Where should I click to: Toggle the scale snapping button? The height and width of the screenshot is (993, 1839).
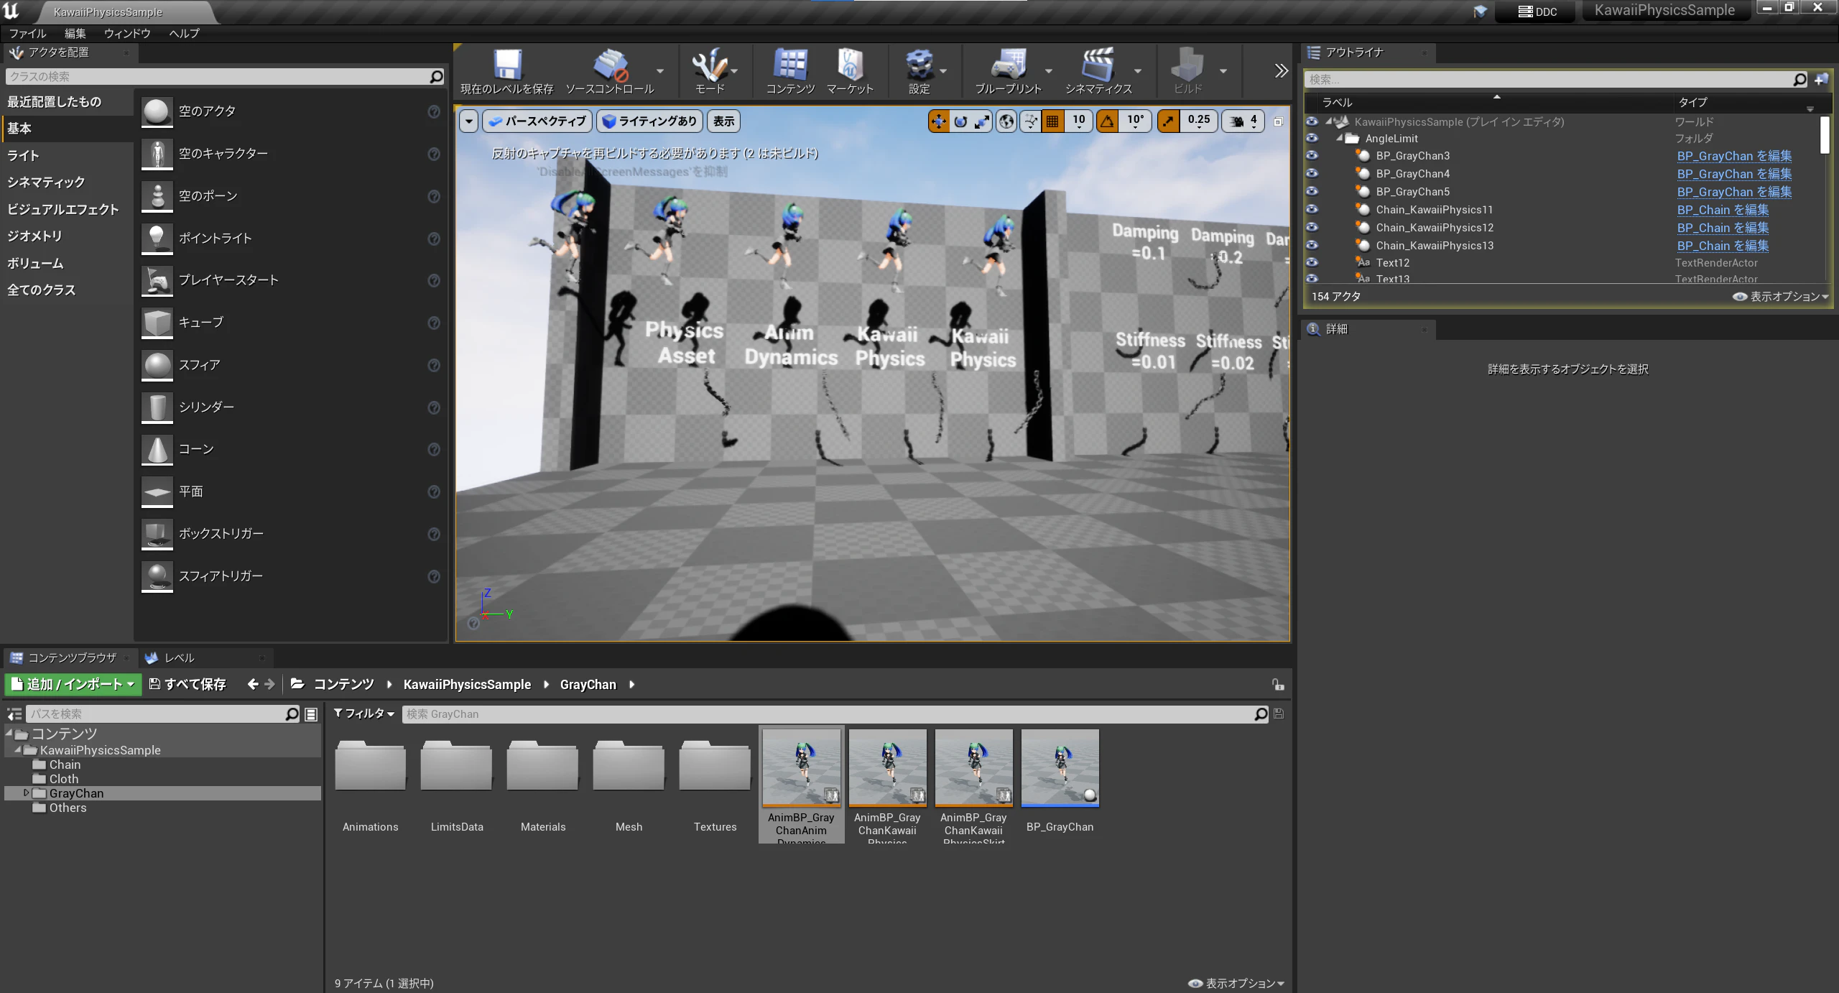click(1168, 121)
